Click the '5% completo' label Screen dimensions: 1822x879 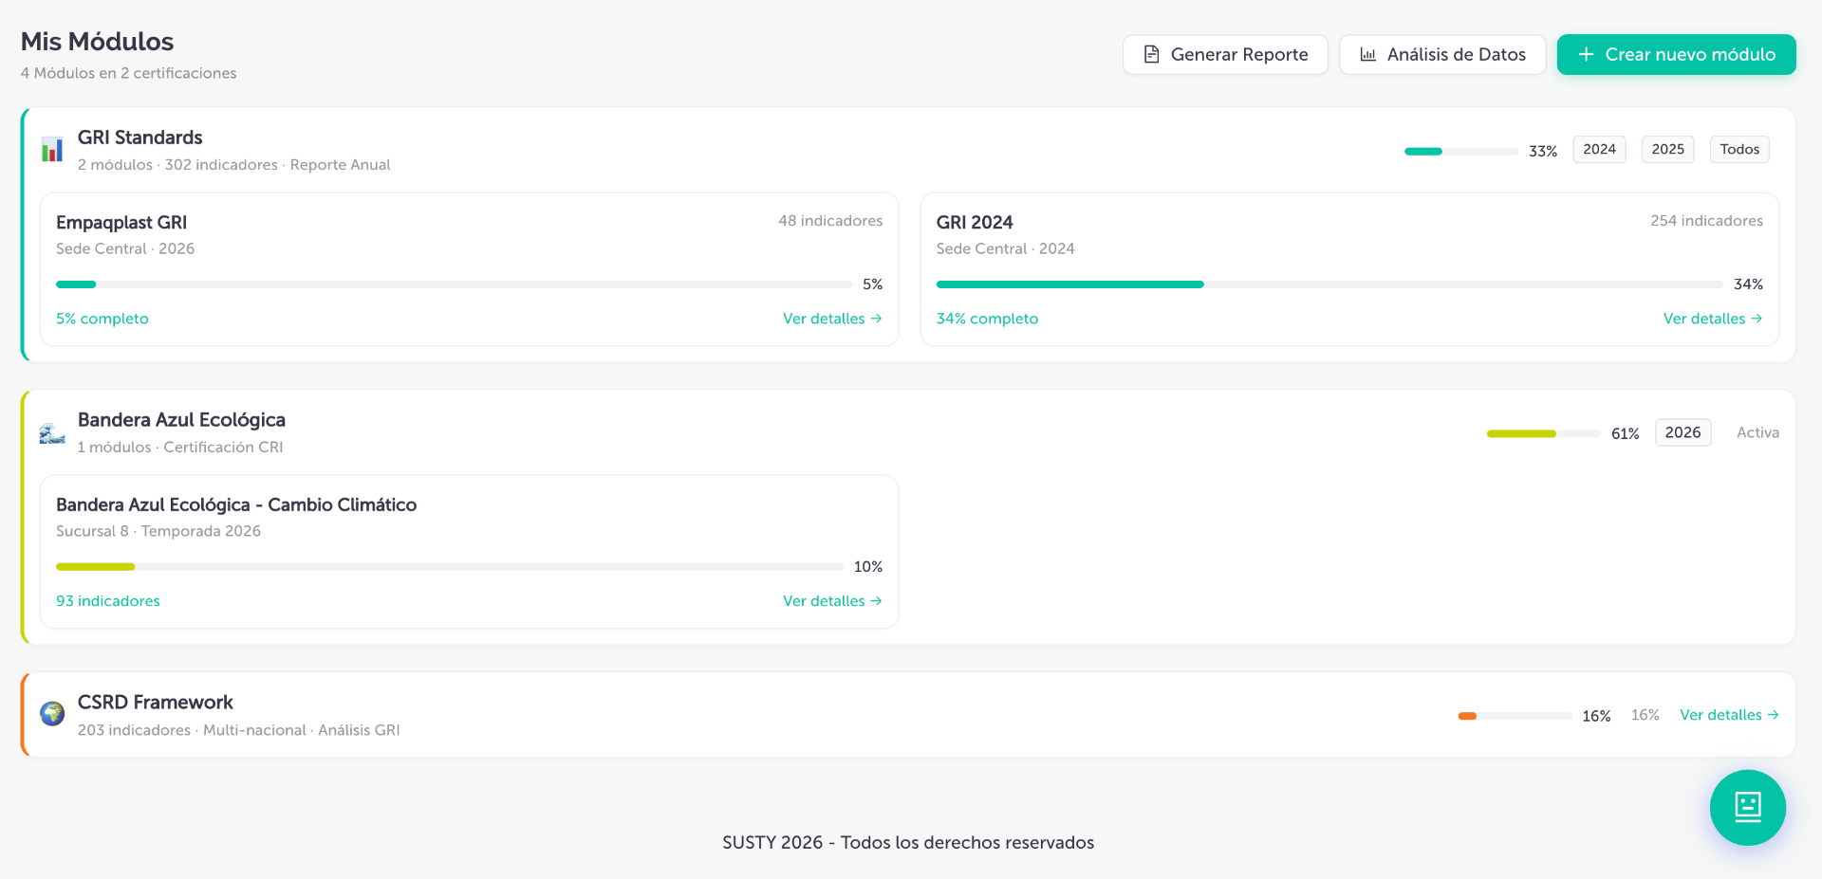(x=102, y=319)
